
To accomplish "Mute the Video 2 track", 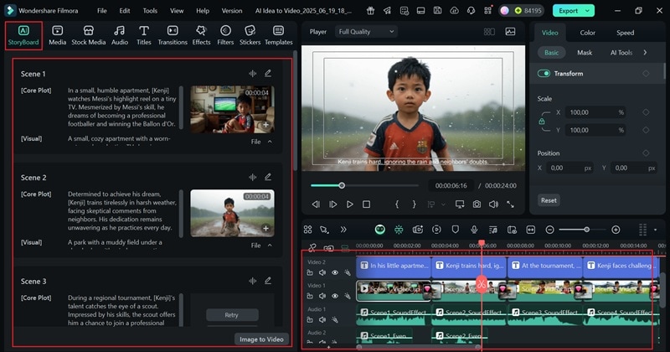I will tap(322, 272).
